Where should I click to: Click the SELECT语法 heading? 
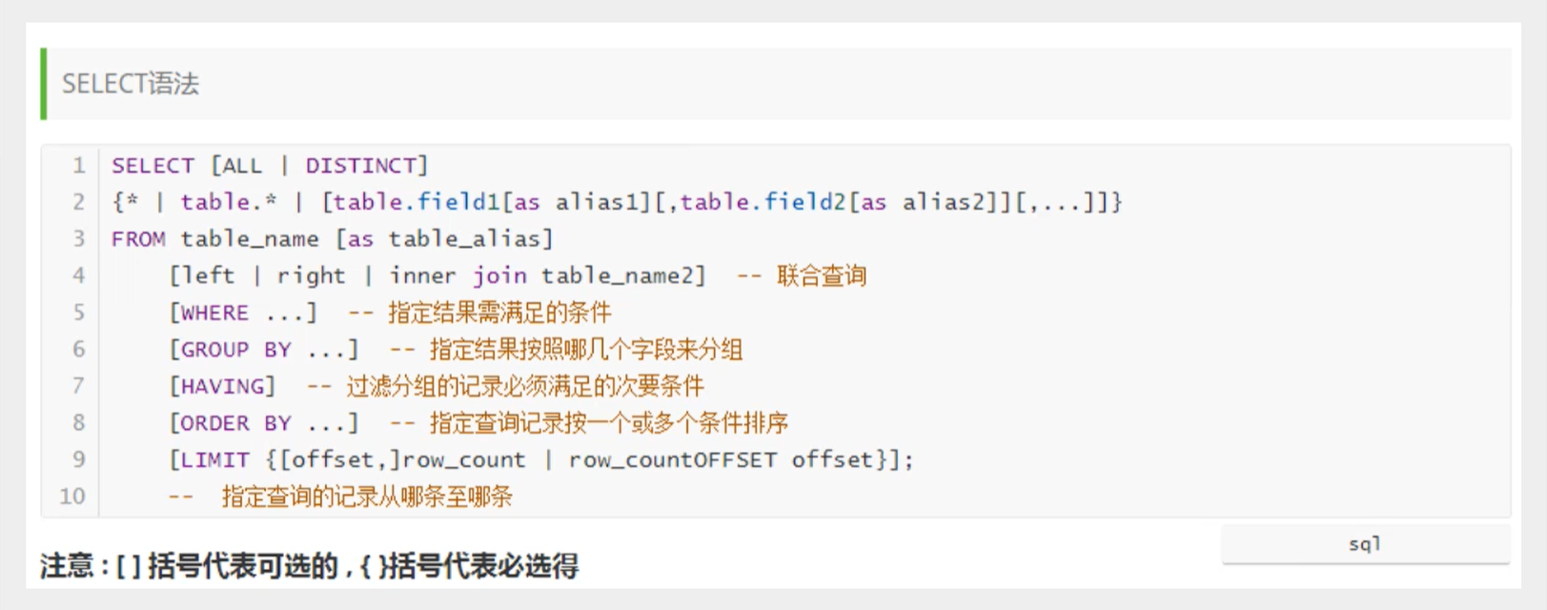pyautogui.click(x=131, y=84)
